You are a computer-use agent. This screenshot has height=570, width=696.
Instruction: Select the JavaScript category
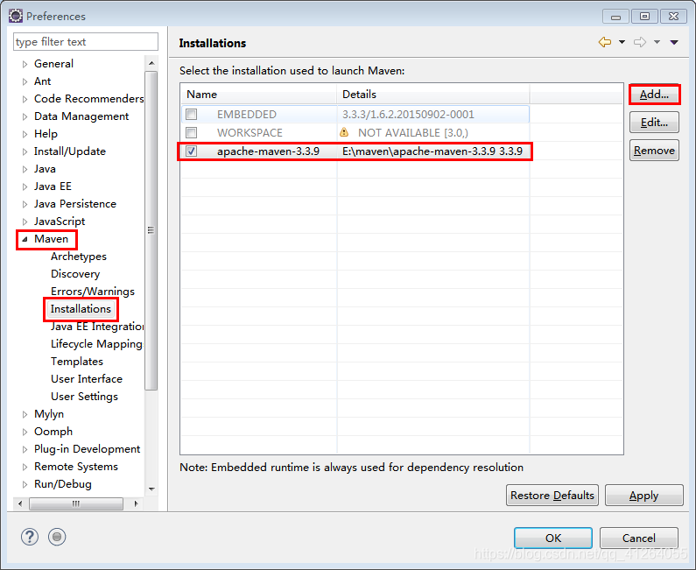click(60, 222)
